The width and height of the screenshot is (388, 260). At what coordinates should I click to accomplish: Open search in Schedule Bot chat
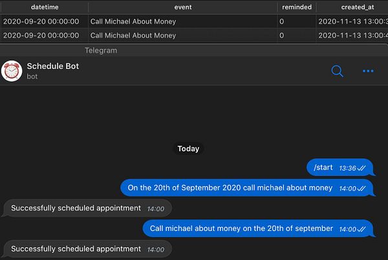337,71
